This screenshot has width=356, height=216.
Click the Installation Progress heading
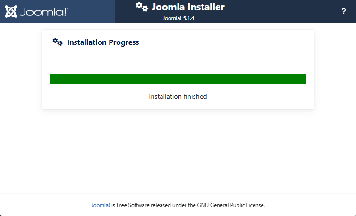[103, 42]
